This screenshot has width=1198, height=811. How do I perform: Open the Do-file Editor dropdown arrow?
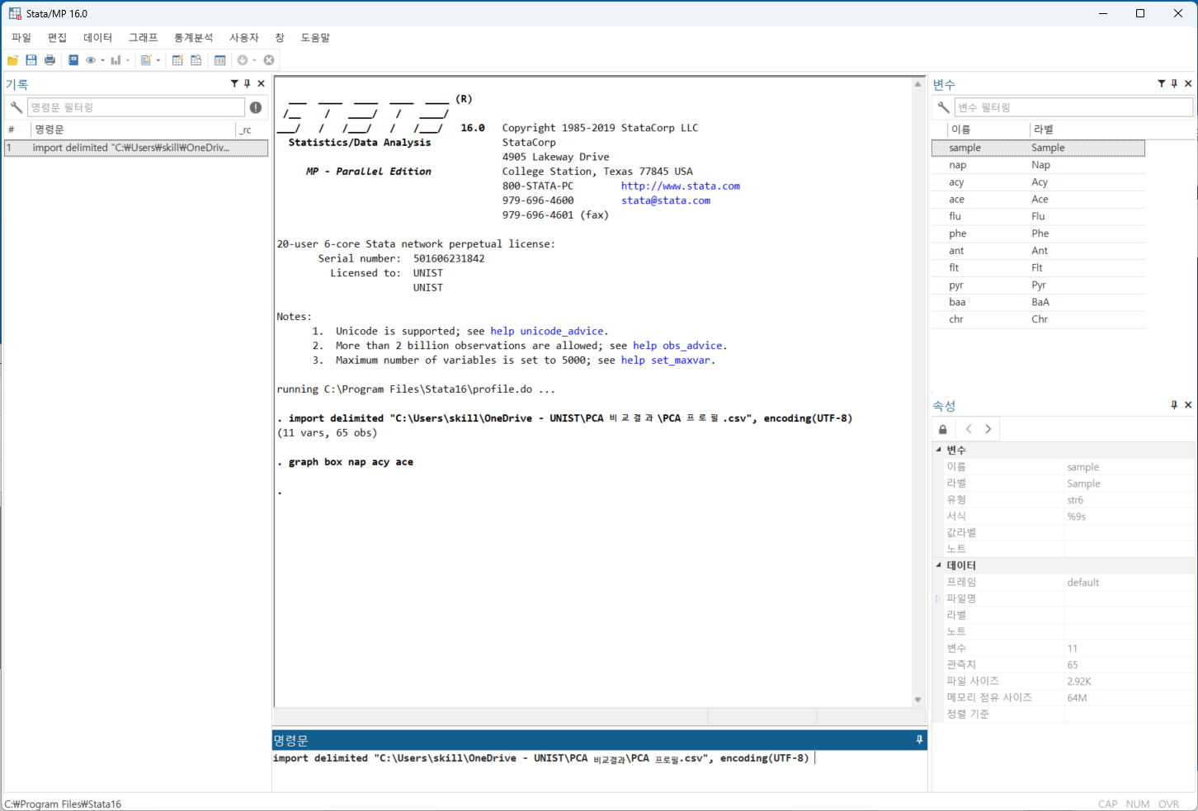click(x=158, y=60)
